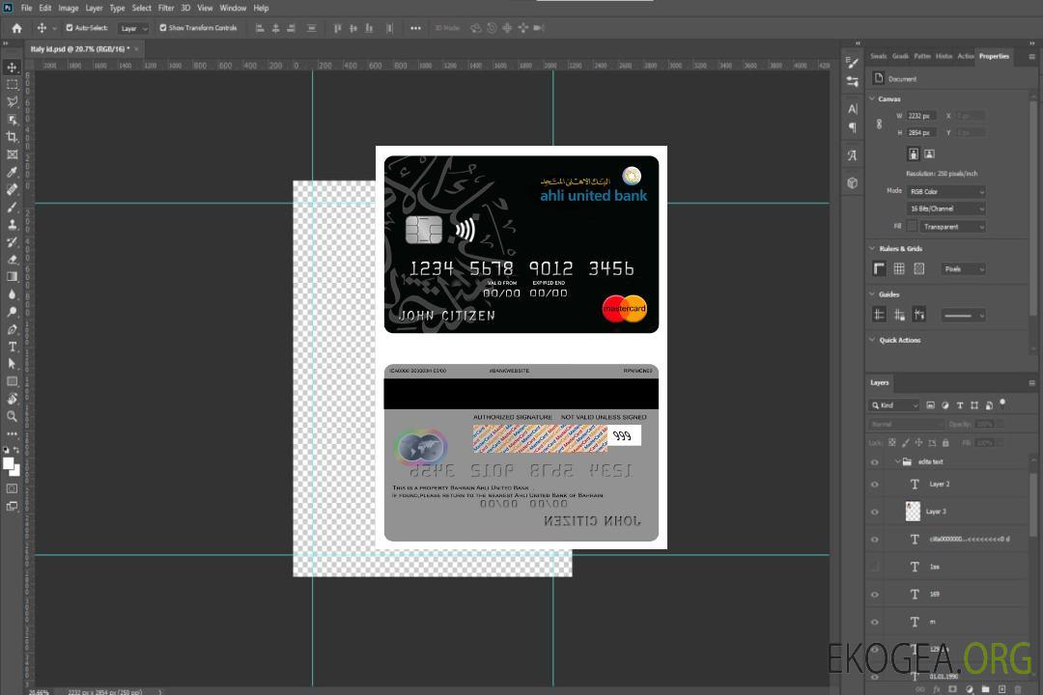
Task: Collapse the 'edite text' layer group
Action: (x=897, y=461)
